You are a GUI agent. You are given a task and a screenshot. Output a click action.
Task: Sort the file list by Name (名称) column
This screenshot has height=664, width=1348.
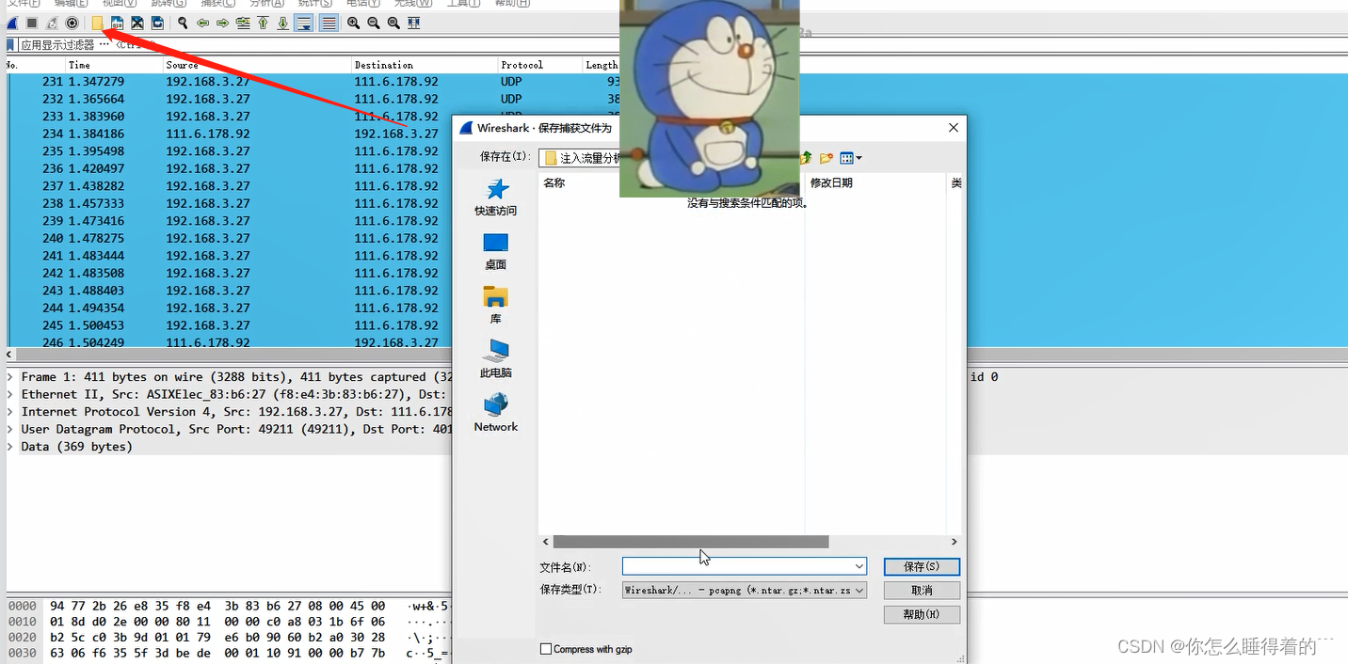[554, 183]
